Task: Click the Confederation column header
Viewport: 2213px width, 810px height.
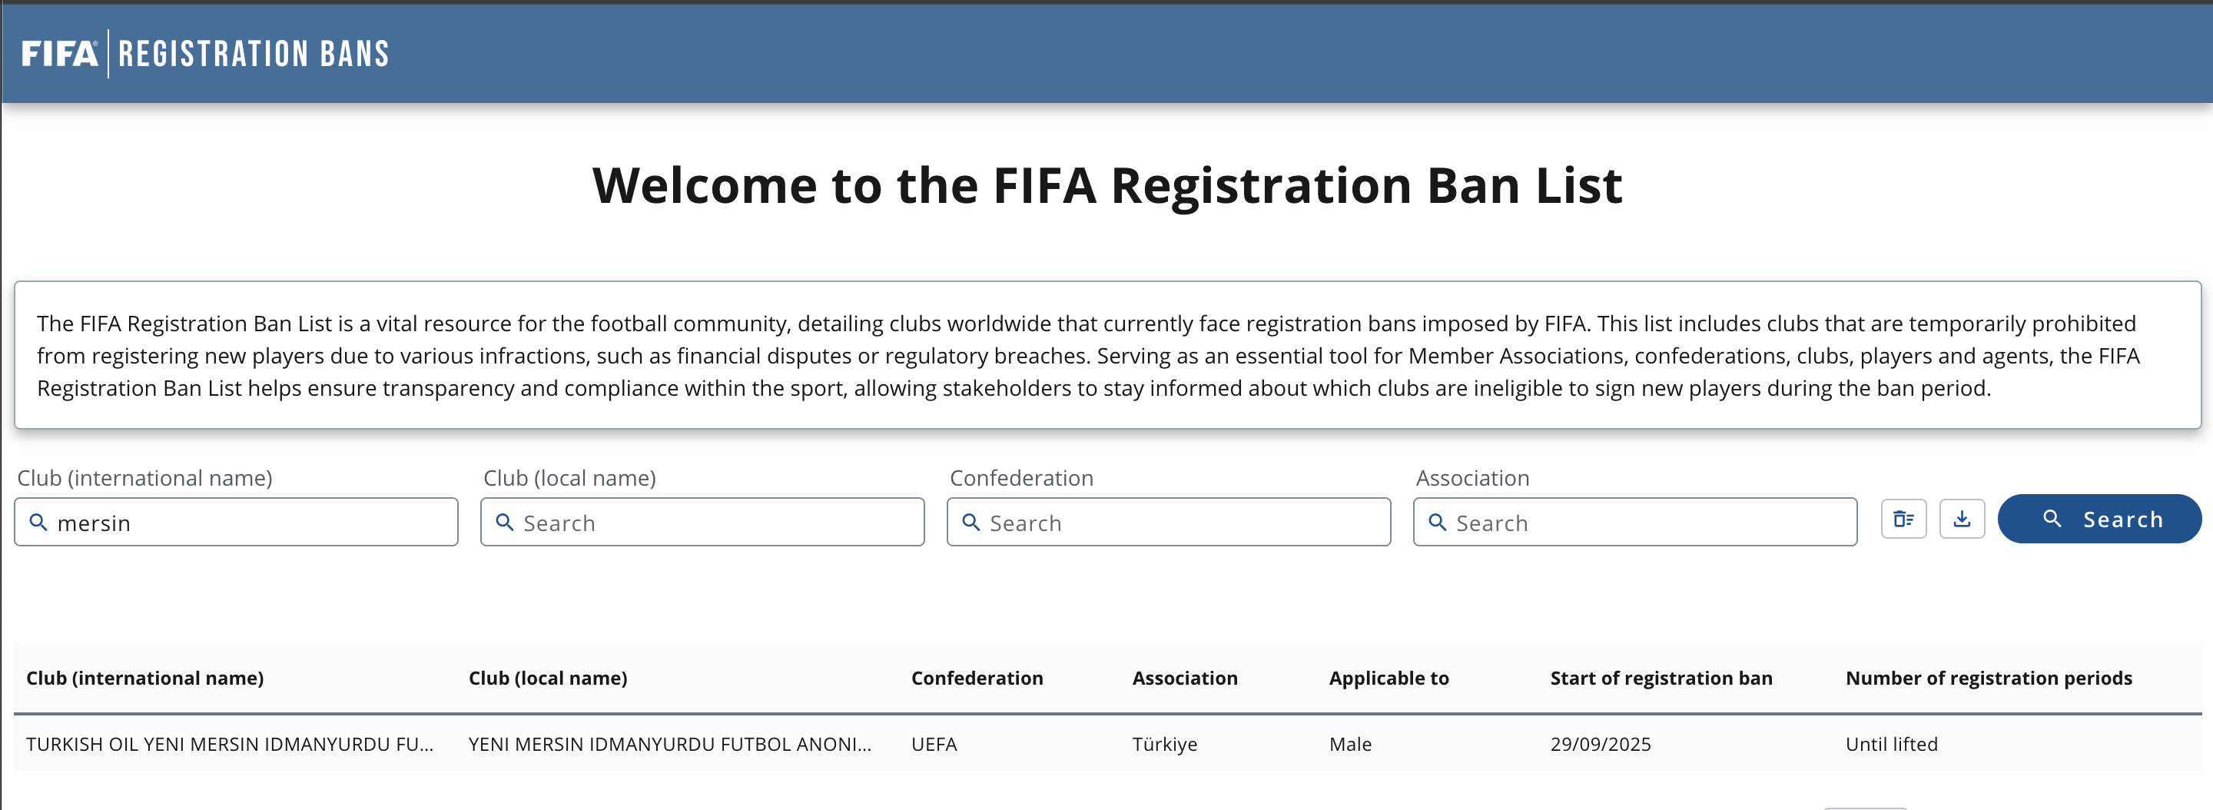Action: point(977,679)
